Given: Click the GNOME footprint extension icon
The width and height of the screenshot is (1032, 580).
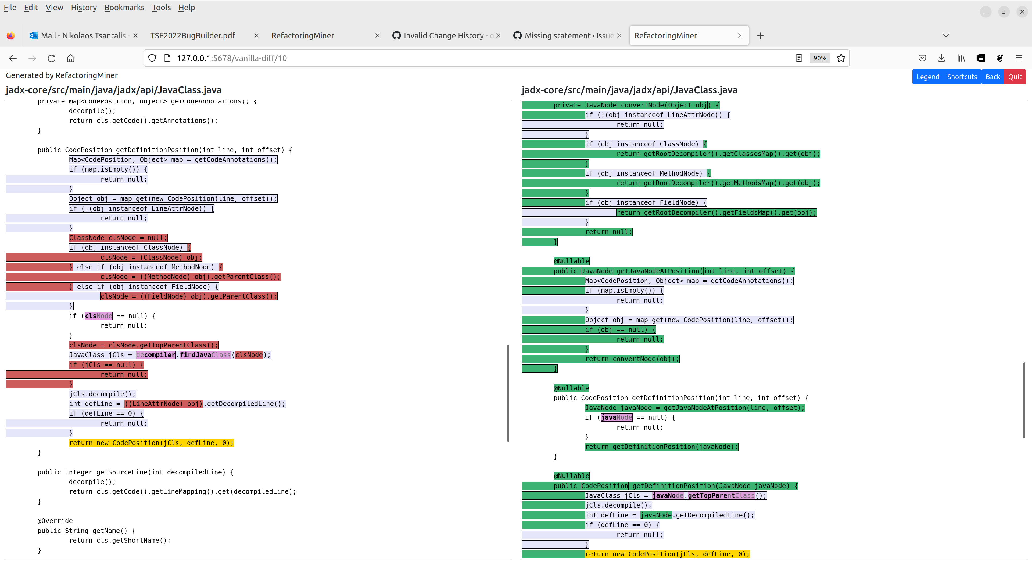Looking at the screenshot, I should 999,58.
